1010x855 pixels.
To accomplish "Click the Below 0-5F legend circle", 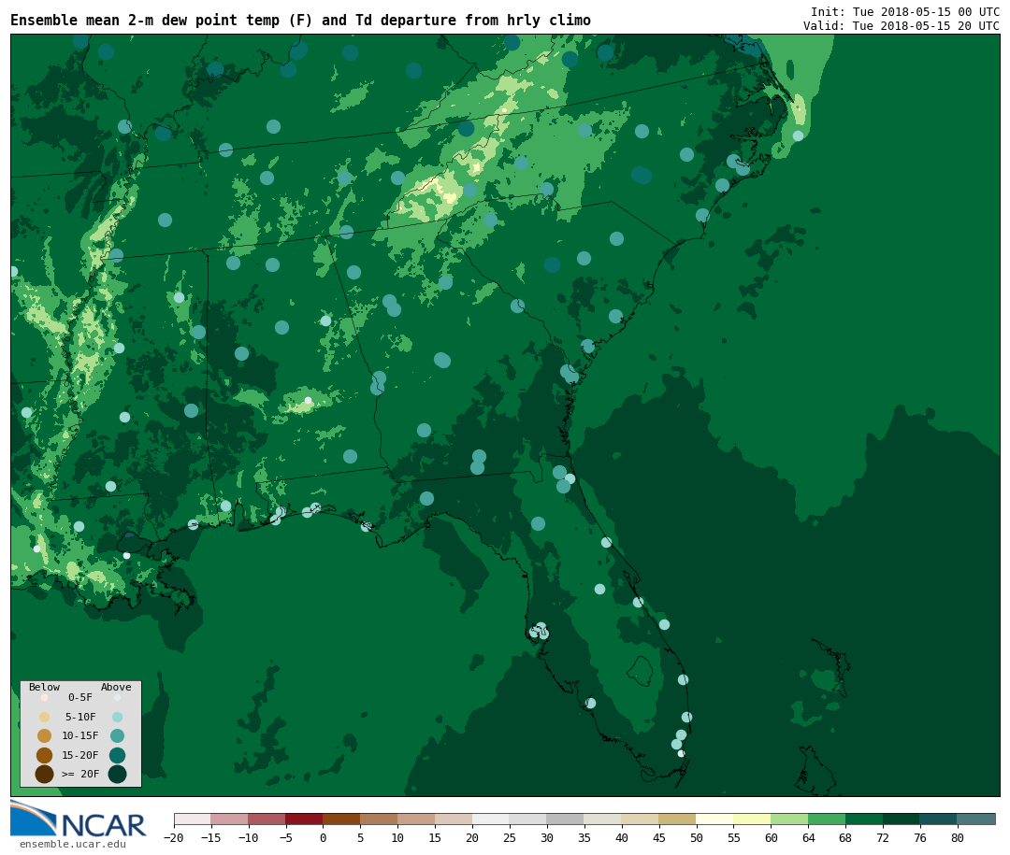I will point(45,697).
